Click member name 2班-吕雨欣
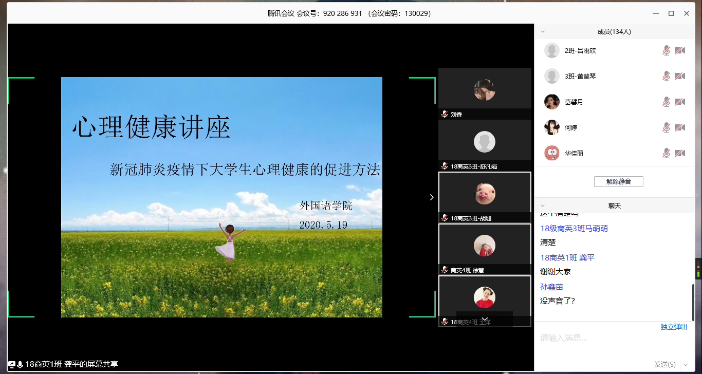The height and width of the screenshot is (374, 702). point(580,50)
